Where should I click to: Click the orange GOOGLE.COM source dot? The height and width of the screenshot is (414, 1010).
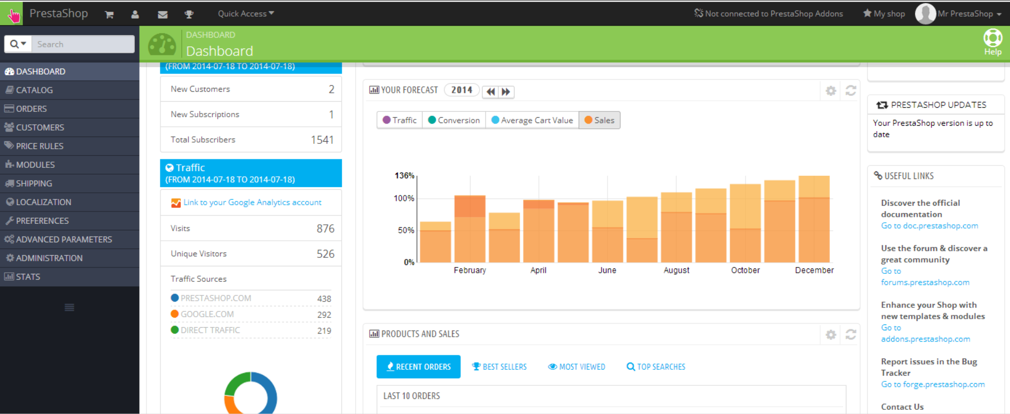tap(174, 314)
